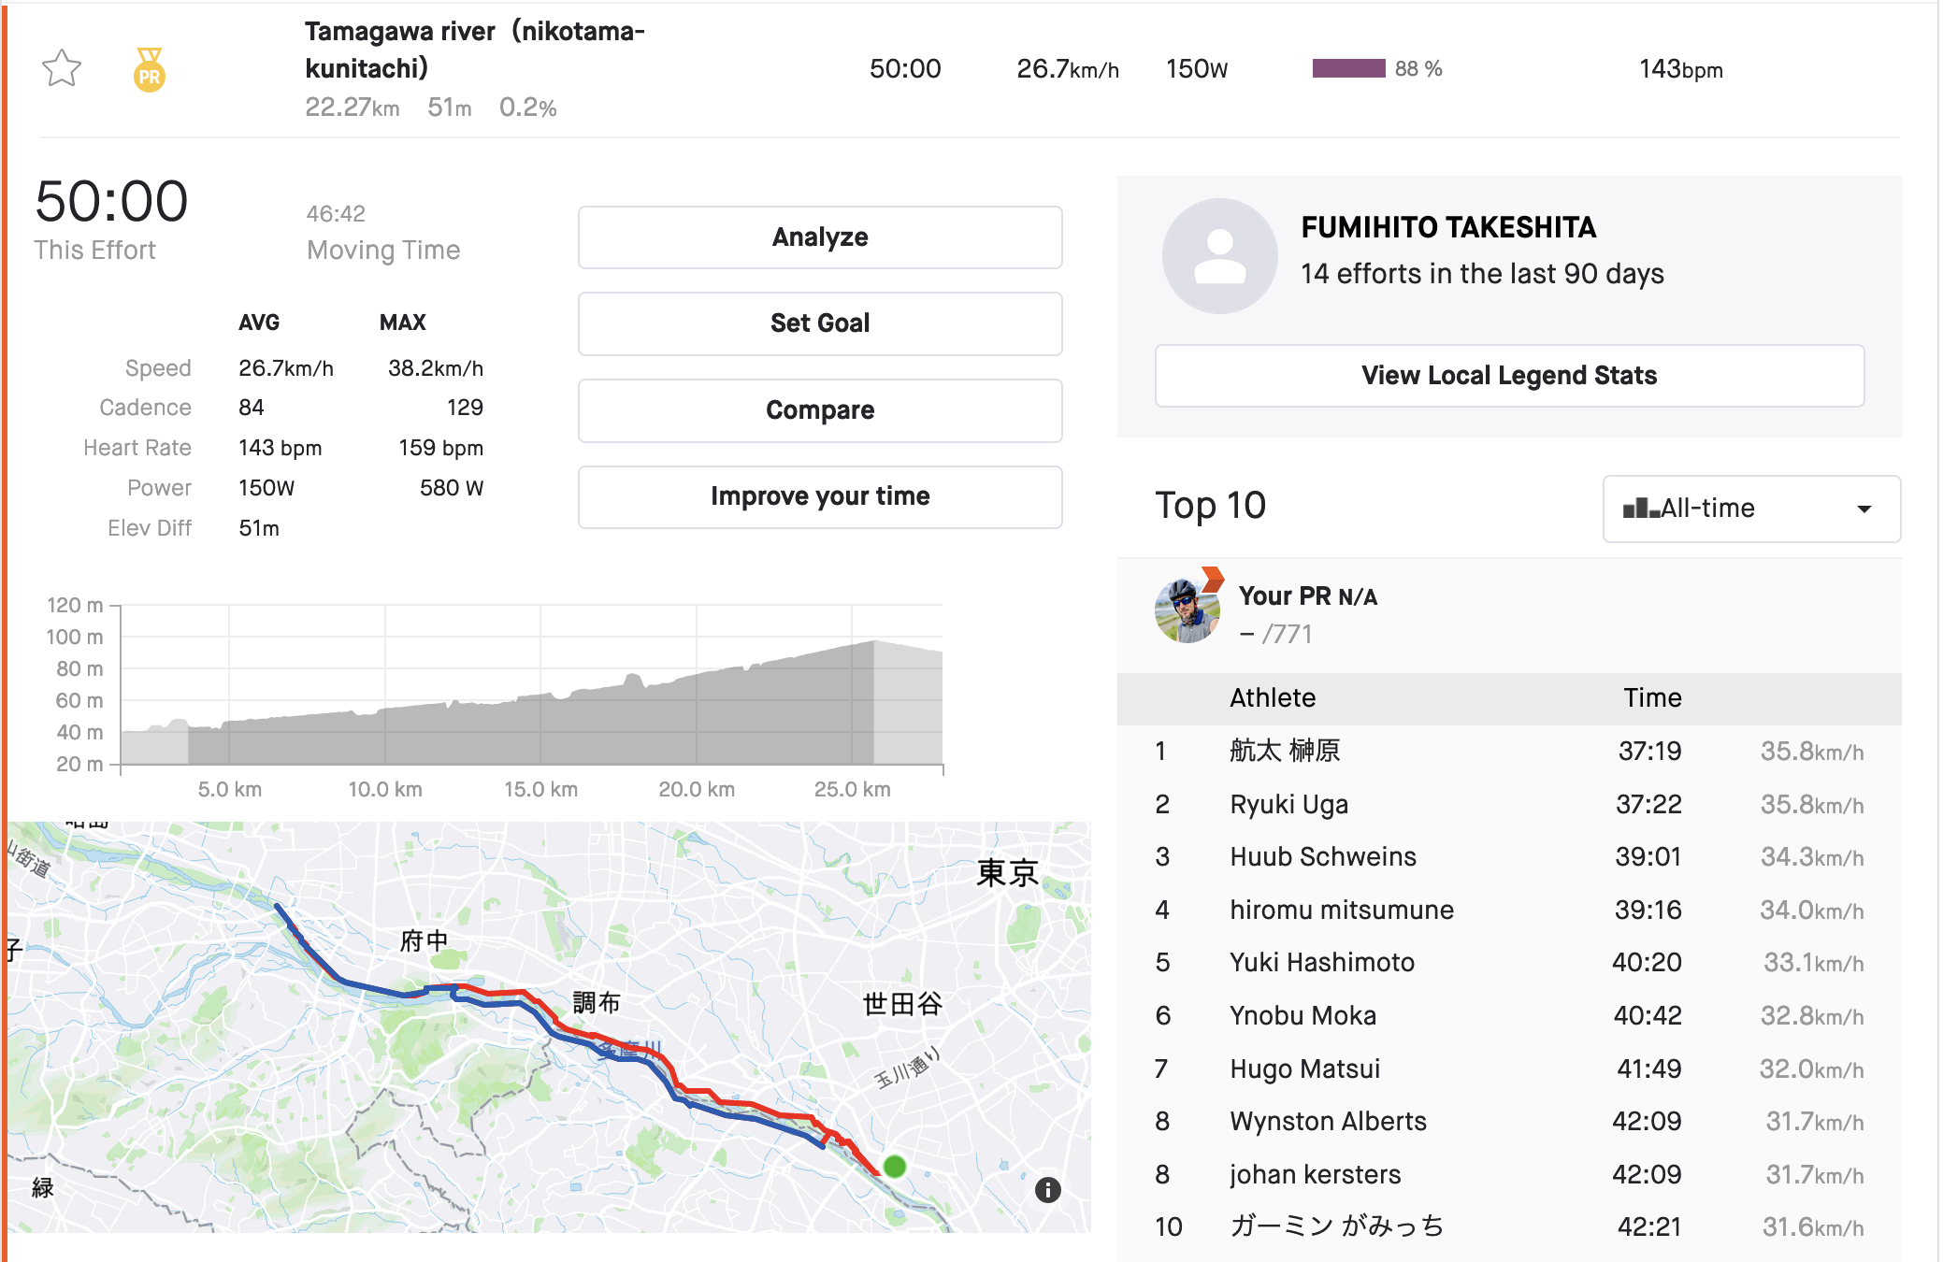1943x1262 pixels.
Task: Select Wynston Alberts in Top 10
Action: tap(1328, 1121)
